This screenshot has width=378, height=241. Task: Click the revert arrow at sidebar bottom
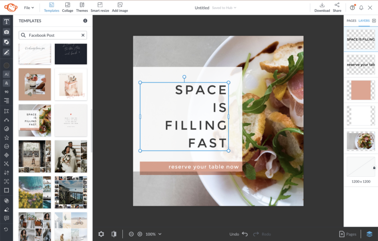click(x=6, y=230)
